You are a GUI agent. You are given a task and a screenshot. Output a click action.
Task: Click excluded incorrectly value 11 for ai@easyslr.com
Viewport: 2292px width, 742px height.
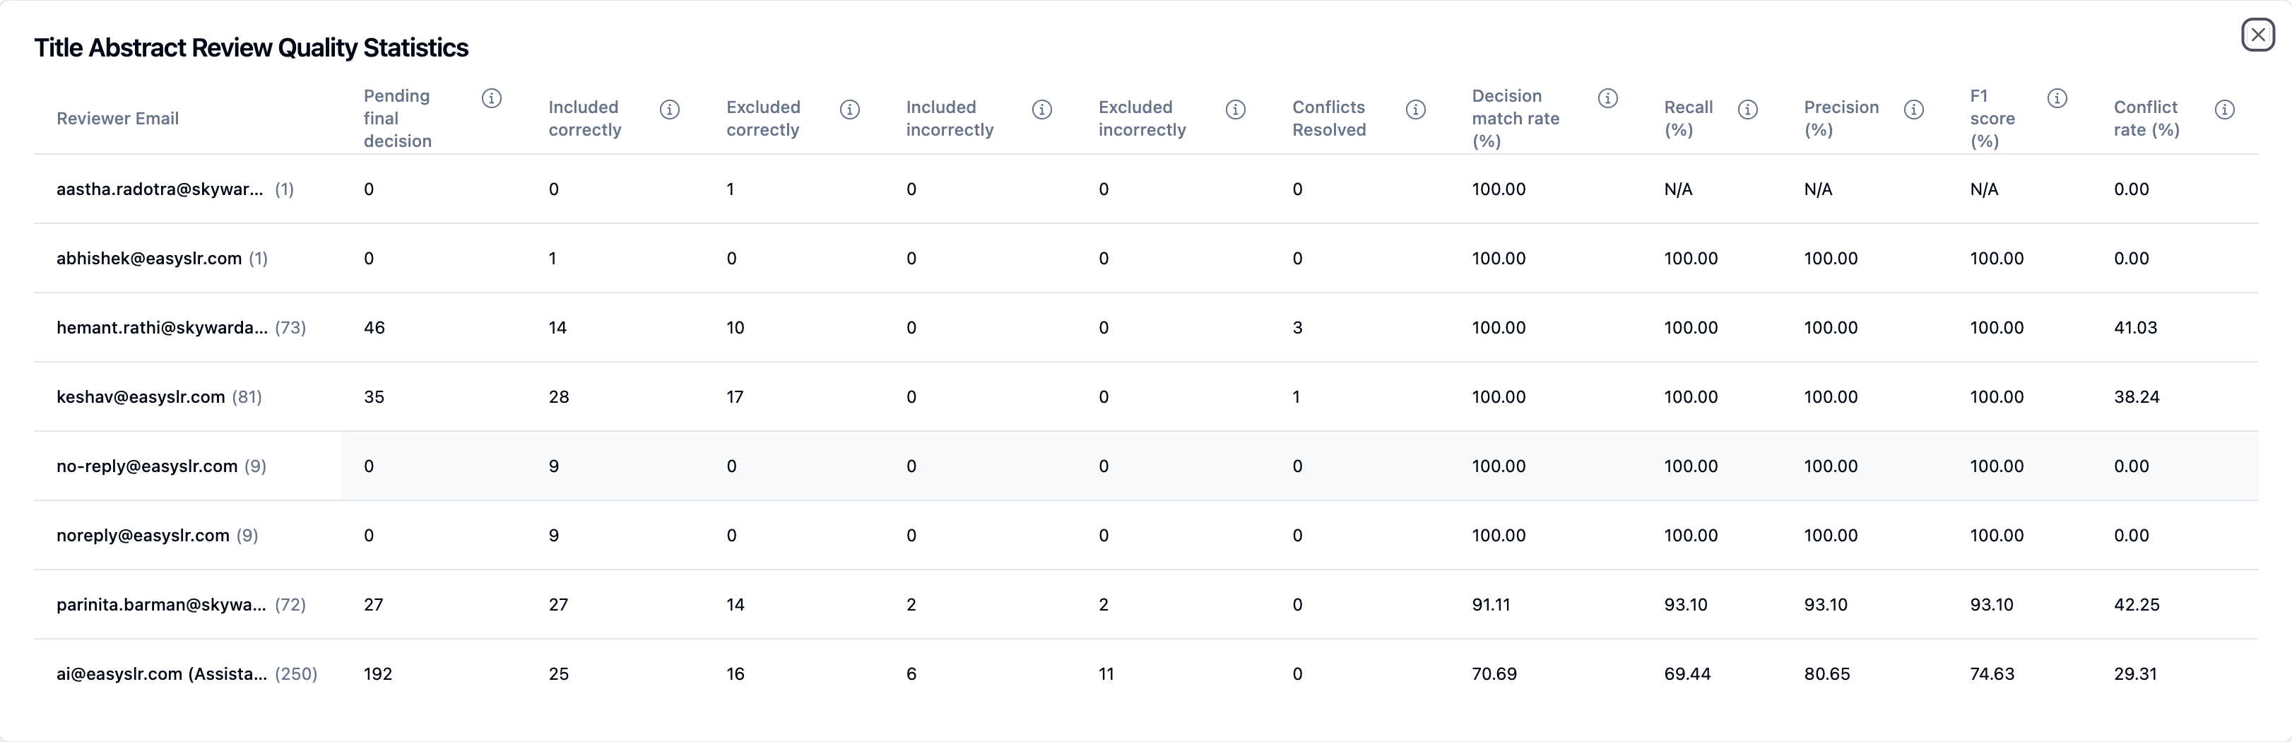click(1106, 674)
